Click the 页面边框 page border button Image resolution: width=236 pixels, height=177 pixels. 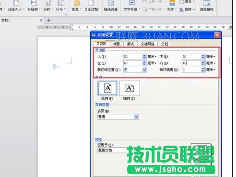[x=91, y=6]
